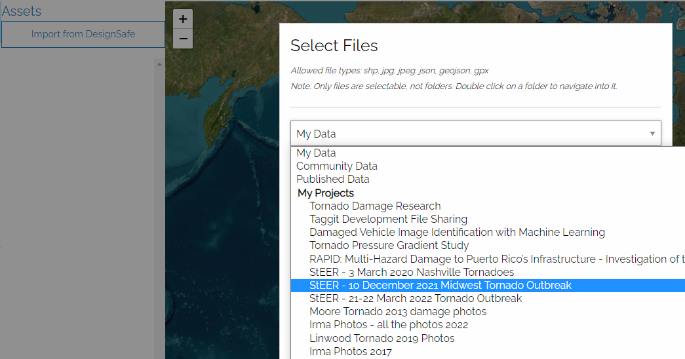Select StEER 21-22 March 2022 Tornado Outbreak
The image size is (685, 359).
point(416,298)
